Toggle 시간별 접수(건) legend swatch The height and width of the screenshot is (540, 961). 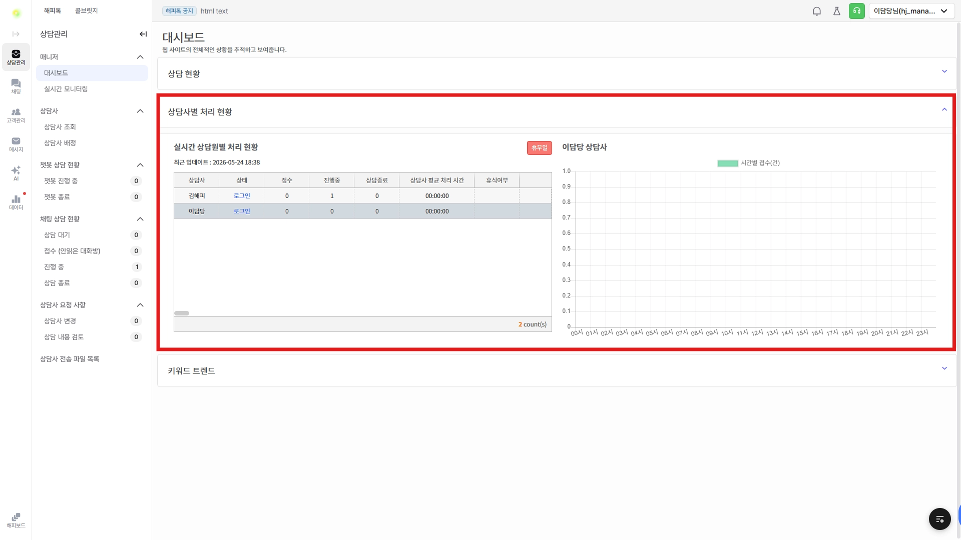728,163
